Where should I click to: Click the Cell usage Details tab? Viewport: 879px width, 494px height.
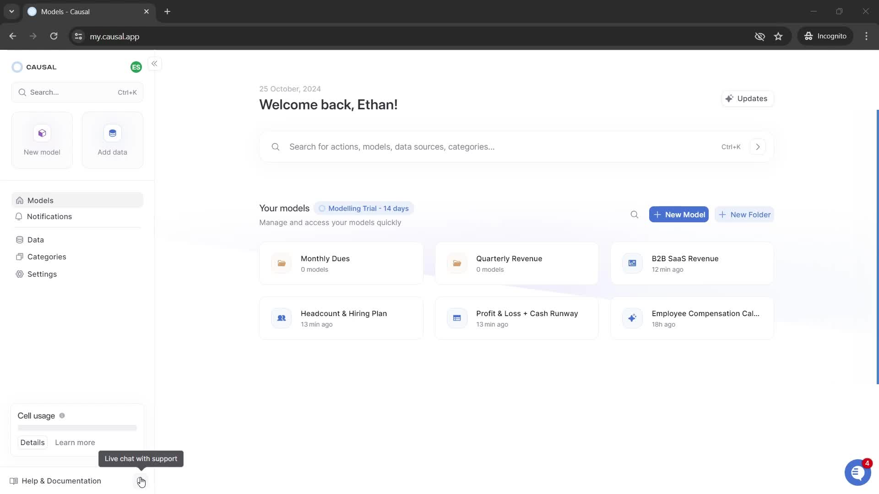[32, 442]
